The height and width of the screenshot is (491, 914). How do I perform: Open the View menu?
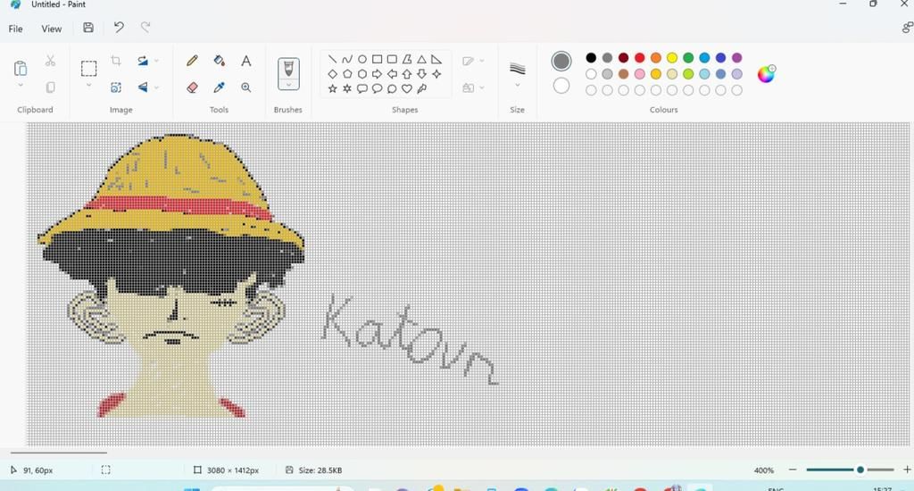(52, 29)
